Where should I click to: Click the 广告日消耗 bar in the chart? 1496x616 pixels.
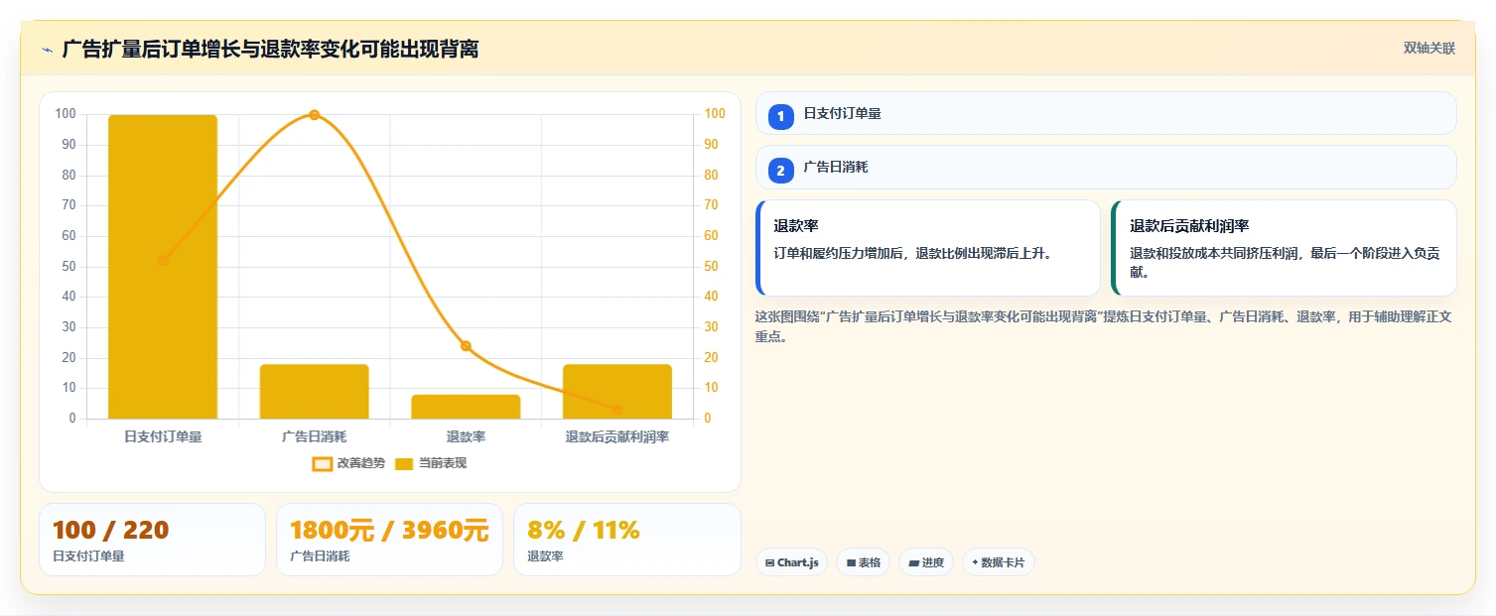pyautogui.click(x=314, y=392)
